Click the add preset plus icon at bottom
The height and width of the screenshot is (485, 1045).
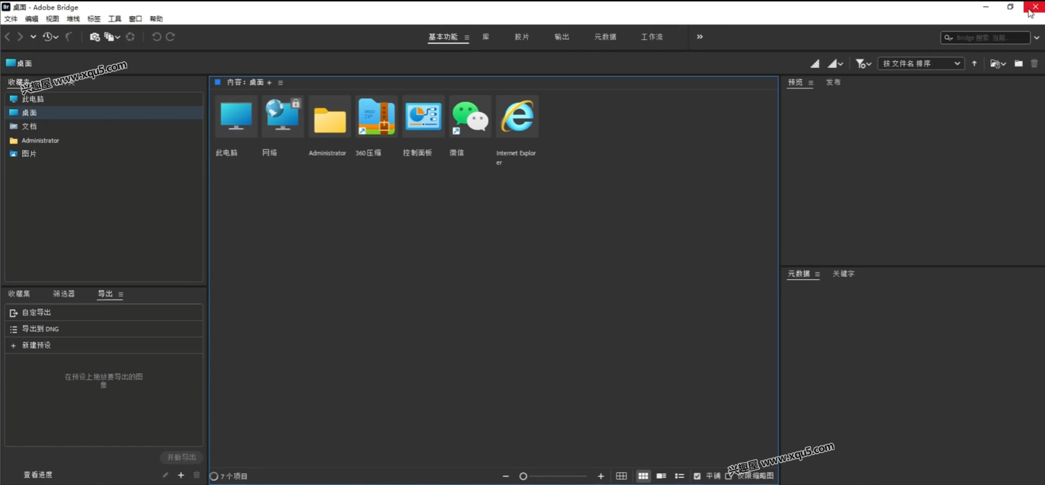coord(181,475)
